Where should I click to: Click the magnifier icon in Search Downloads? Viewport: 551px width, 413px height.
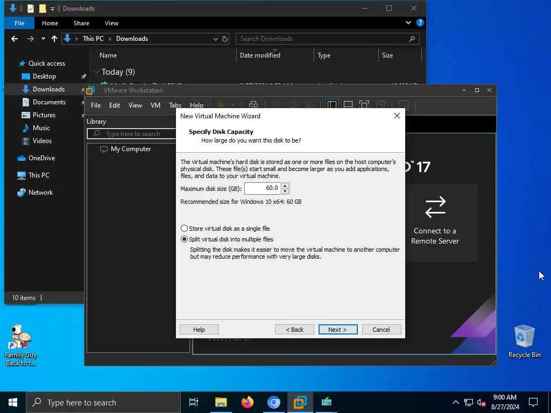[x=412, y=39]
